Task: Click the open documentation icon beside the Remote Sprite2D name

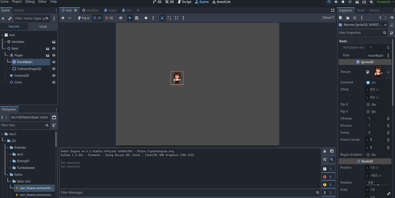Action: pyautogui.click(x=391, y=25)
